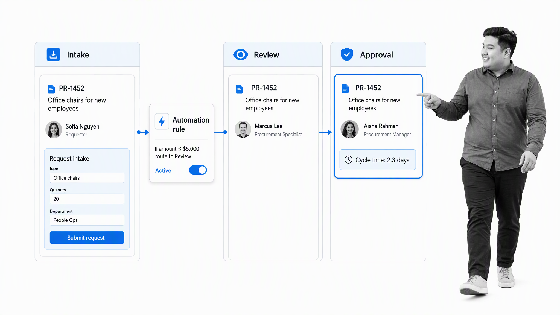Image resolution: width=560 pixels, height=315 pixels.
Task: Click the clock icon beside Cycle time
Action: pyautogui.click(x=348, y=160)
